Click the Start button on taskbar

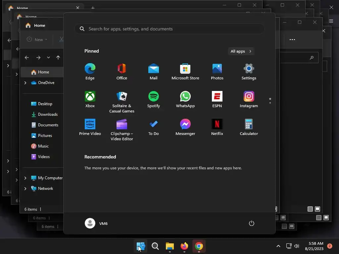pyautogui.click(x=140, y=246)
